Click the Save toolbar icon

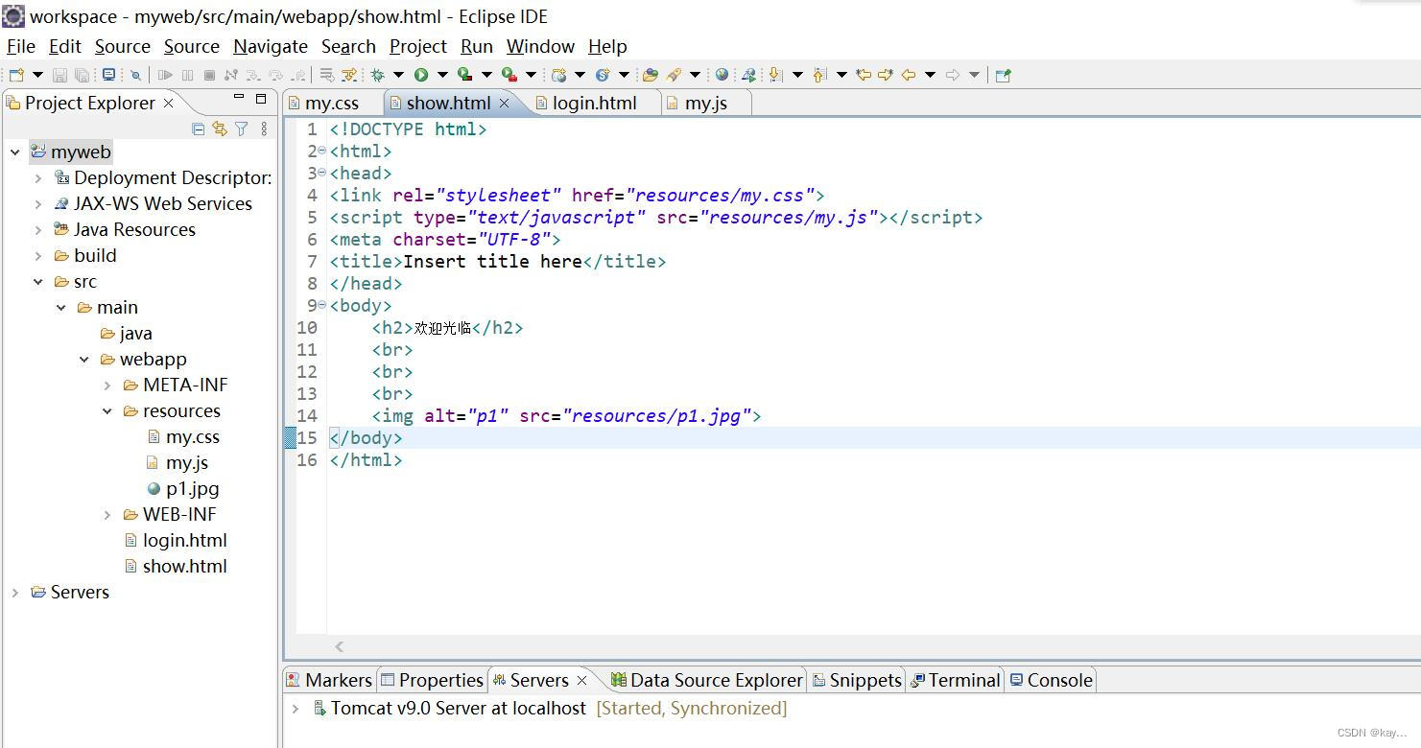click(x=59, y=75)
